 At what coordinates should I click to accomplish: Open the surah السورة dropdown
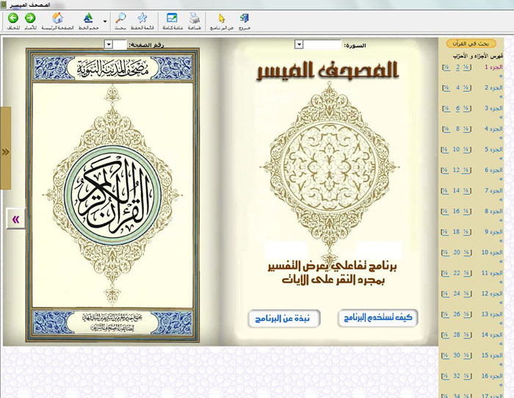pos(299,45)
